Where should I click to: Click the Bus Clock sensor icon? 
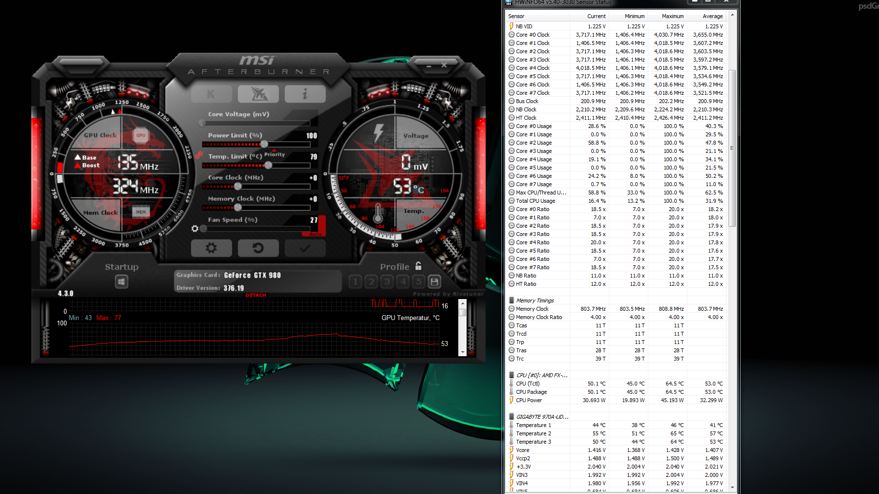(x=512, y=101)
